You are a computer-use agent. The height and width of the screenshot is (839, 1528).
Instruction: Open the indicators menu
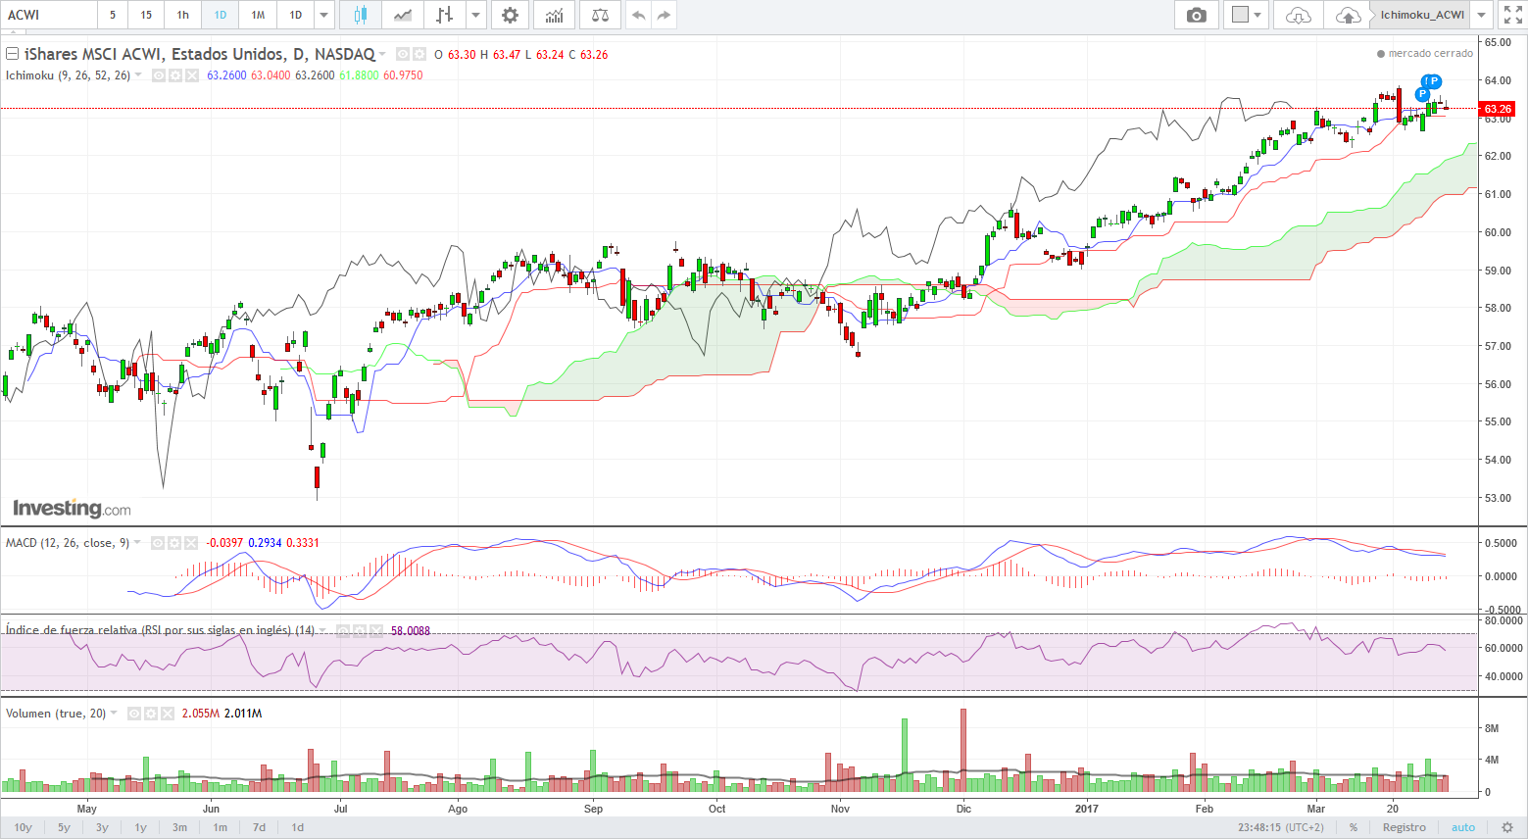[555, 15]
